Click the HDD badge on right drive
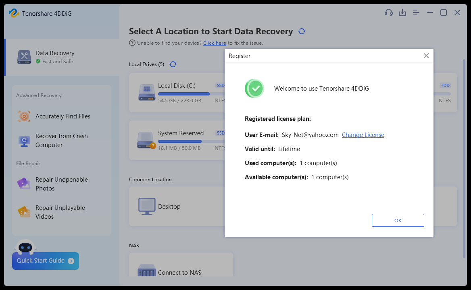Image resolution: width=471 pixels, height=290 pixels. 445,85
